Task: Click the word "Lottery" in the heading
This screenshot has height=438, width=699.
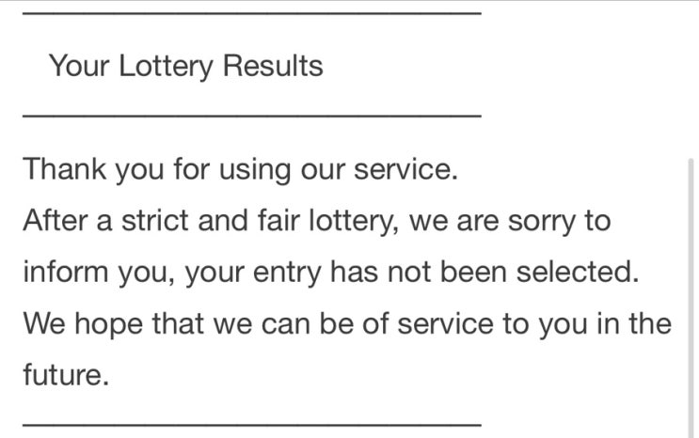Action: 167,67
